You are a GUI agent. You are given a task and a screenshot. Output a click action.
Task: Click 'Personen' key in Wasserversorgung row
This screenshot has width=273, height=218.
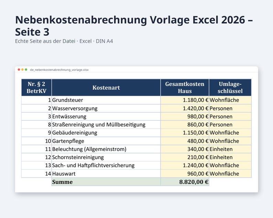pos(230,108)
